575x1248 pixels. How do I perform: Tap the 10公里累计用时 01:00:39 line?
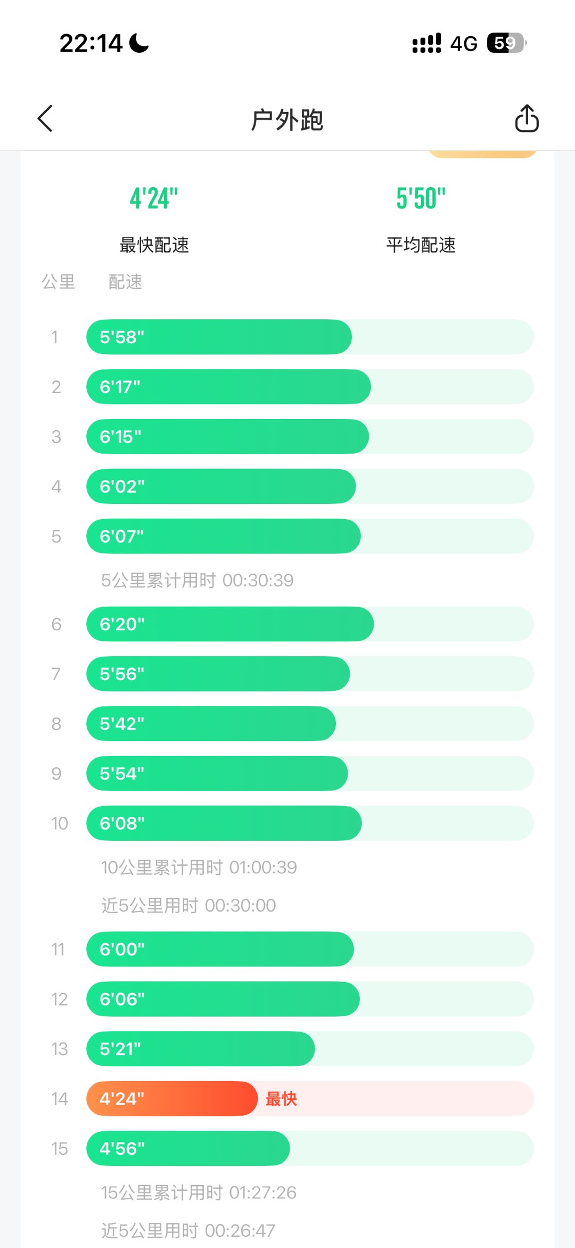click(199, 867)
